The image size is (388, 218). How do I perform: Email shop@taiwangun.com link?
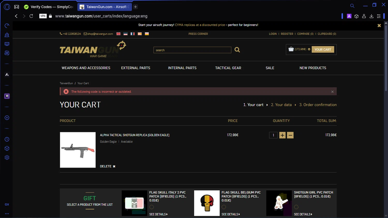(x=98, y=34)
